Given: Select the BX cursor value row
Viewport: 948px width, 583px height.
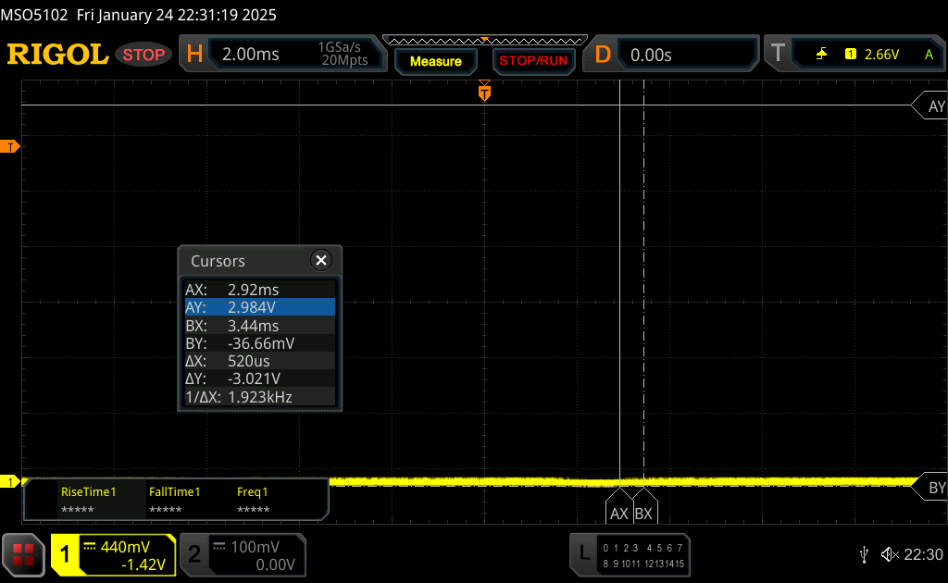Looking at the screenshot, I should (259, 326).
